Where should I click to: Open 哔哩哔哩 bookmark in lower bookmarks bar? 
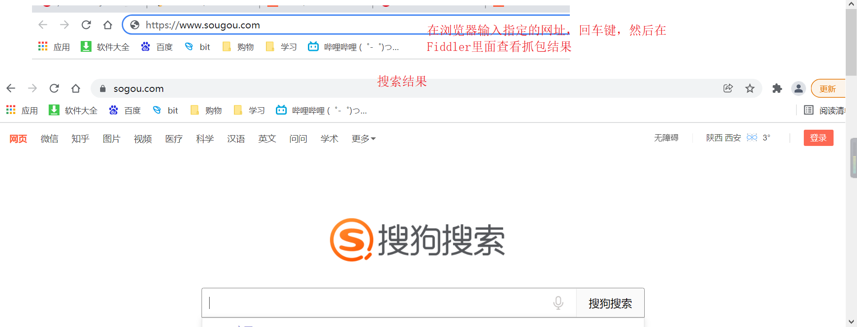(321, 110)
